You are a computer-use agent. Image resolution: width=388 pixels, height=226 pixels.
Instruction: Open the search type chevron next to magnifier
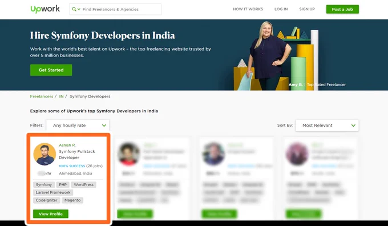(x=79, y=9)
